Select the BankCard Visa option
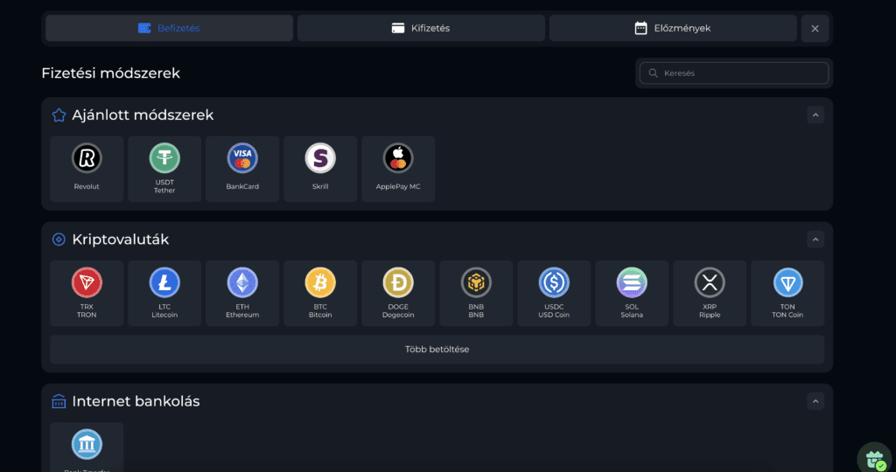Image resolution: width=896 pixels, height=472 pixels. (x=242, y=169)
